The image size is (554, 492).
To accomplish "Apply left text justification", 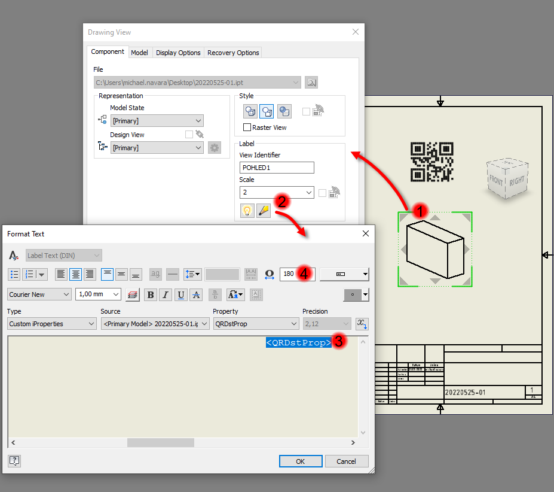I will pyautogui.click(x=61, y=274).
